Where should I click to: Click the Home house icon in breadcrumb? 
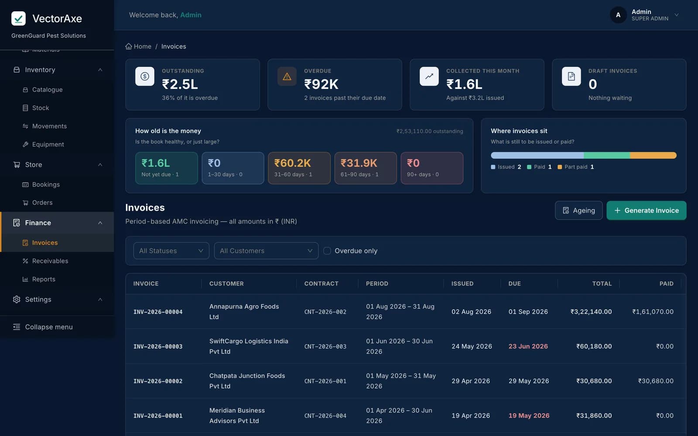pos(129,46)
